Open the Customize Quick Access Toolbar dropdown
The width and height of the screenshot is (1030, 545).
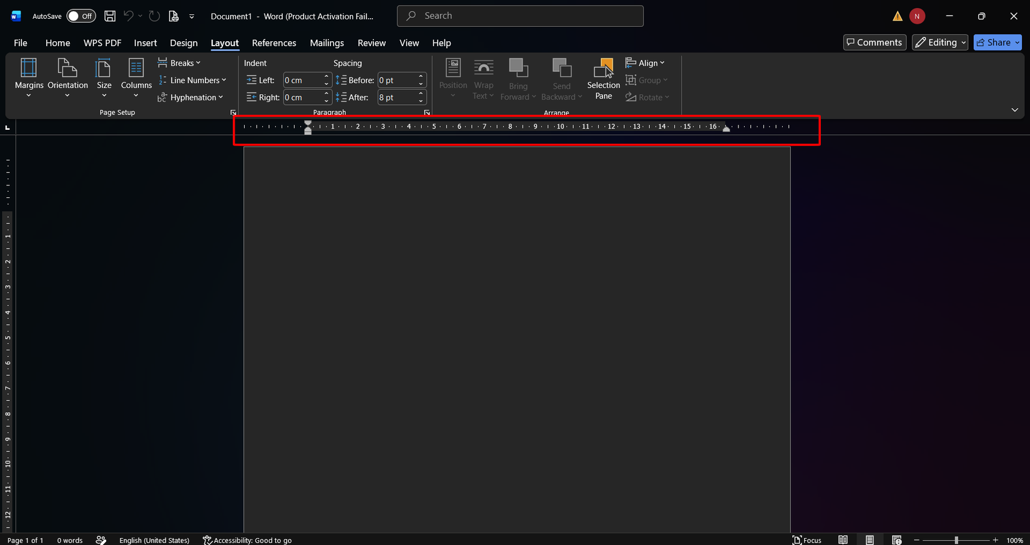coord(192,16)
